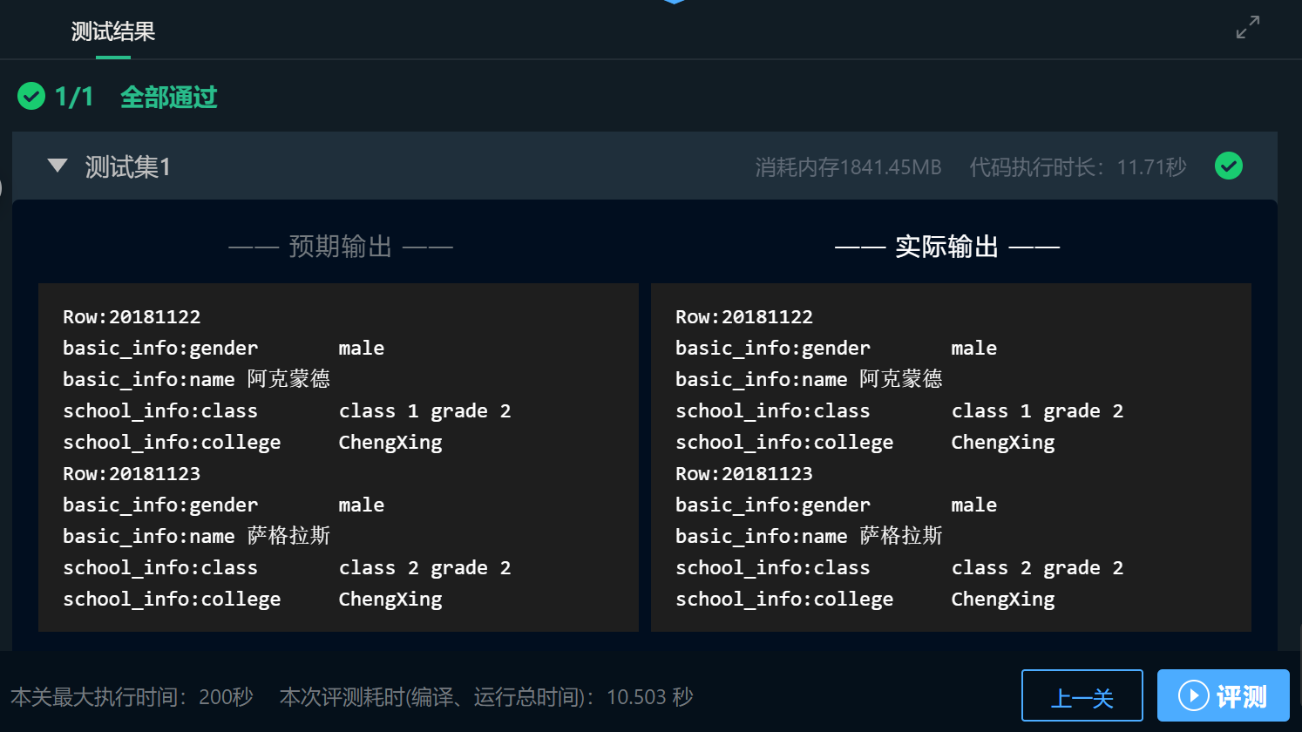Click Row:20181122 in actual output
The width and height of the screenshot is (1302, 732).
[x=744, y=317]
